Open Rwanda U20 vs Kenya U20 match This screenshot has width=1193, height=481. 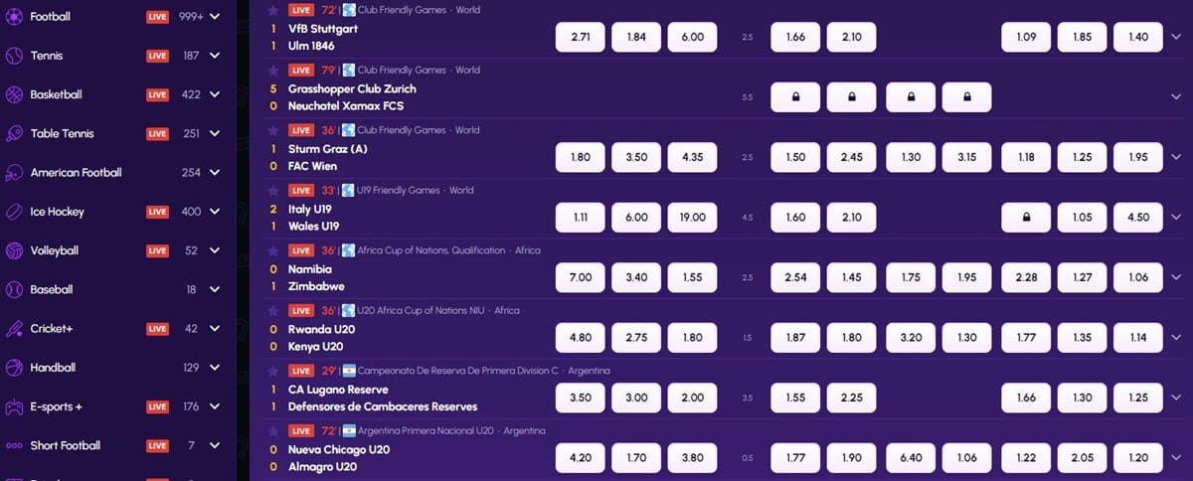pos(321,338)
